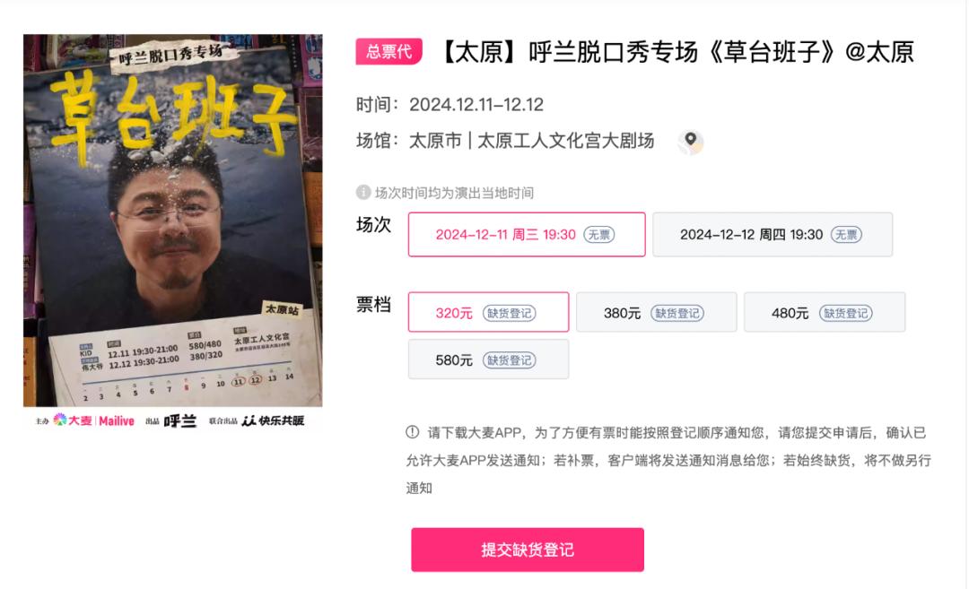969x589 pixels.
Task: Click the 无票 tag on 12-12 session
Action: click(x=846, y=235)
